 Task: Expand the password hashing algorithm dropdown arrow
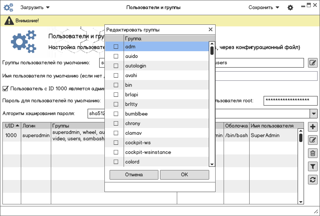pyautogui.click(x=313, y=114)
